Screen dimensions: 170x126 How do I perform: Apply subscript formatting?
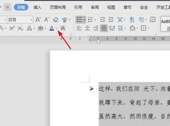point(20,28)
